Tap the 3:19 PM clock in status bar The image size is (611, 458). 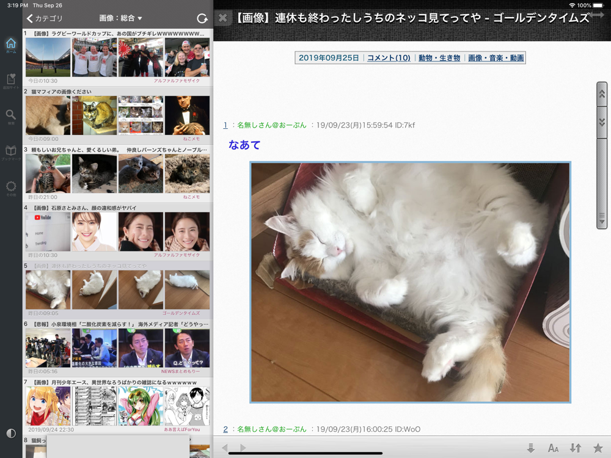[x=18, y=5]
